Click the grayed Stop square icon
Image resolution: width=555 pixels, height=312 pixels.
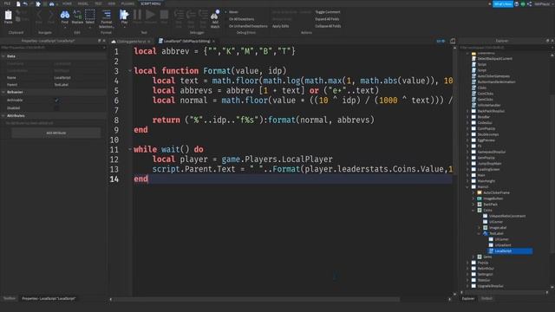point(164,15)
